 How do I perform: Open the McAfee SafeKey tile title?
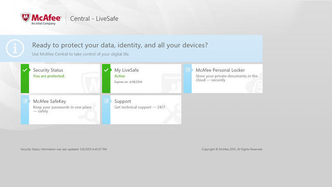50,101
